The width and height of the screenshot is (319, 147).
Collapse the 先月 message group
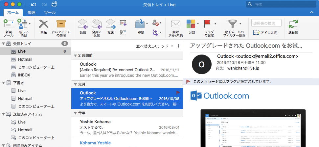76,85
